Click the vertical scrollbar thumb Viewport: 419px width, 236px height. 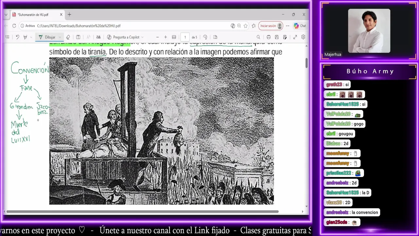pos(307,63)
